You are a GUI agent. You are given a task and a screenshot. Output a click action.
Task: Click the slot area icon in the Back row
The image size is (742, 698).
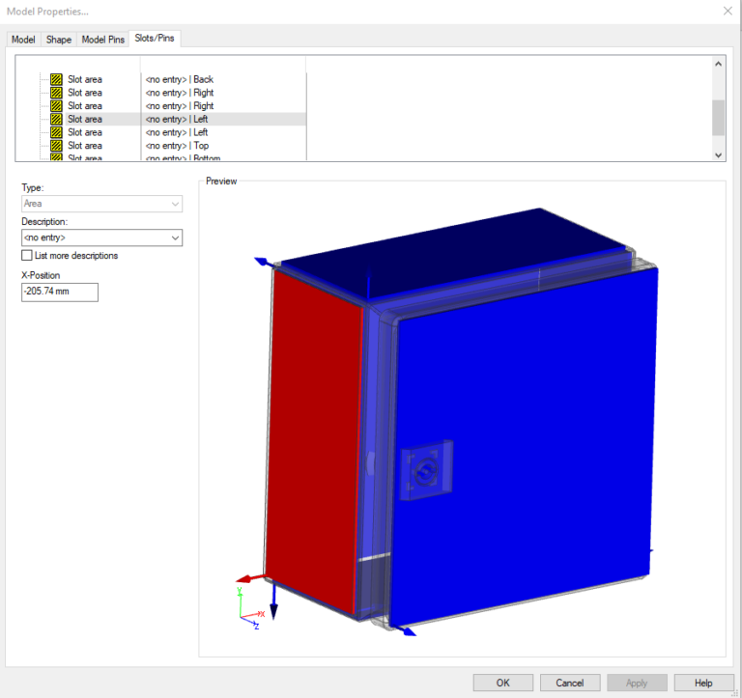pyautogui.click(x=57, y=79)
